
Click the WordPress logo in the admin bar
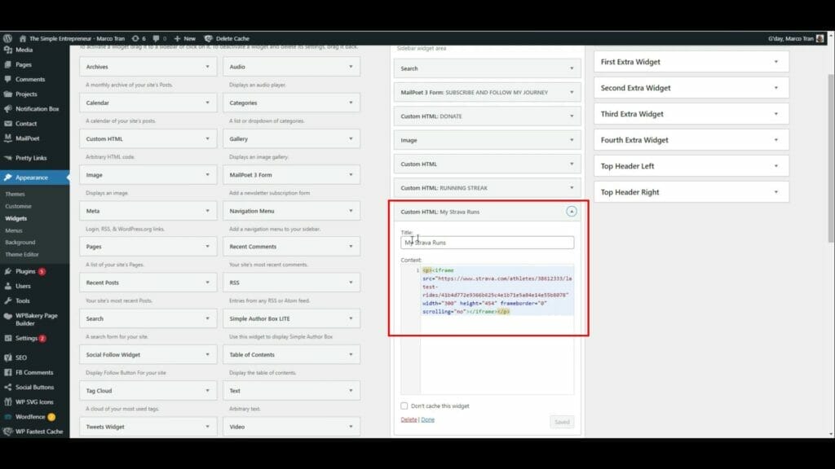8,37
